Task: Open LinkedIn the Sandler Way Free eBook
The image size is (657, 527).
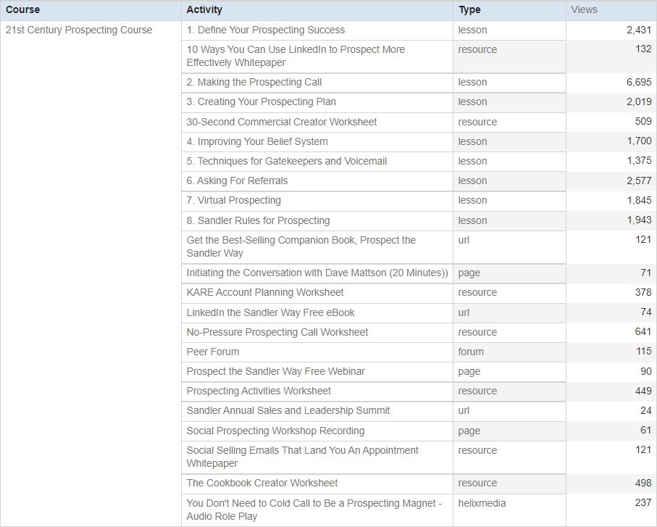Action: click(270, 312)
